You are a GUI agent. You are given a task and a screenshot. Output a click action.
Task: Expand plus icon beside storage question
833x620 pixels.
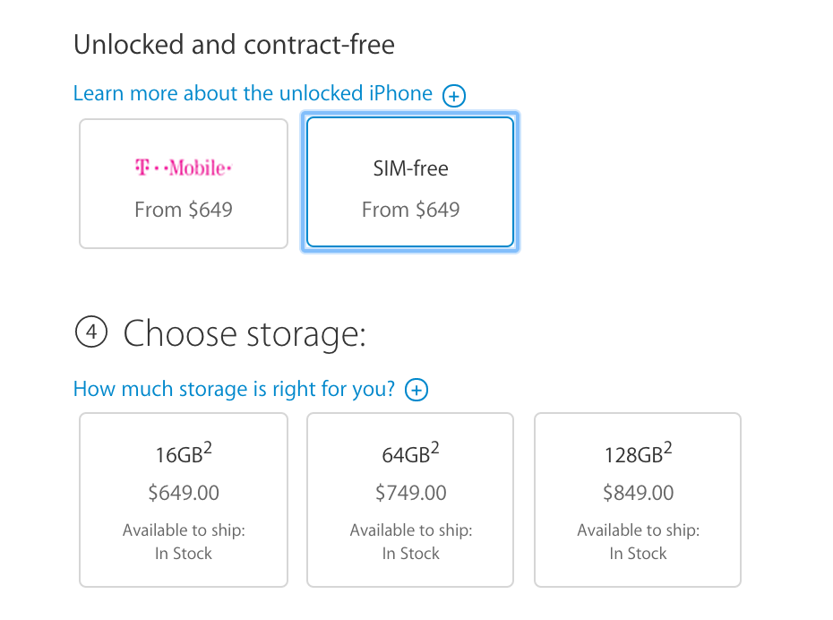[x=416, y=390]
